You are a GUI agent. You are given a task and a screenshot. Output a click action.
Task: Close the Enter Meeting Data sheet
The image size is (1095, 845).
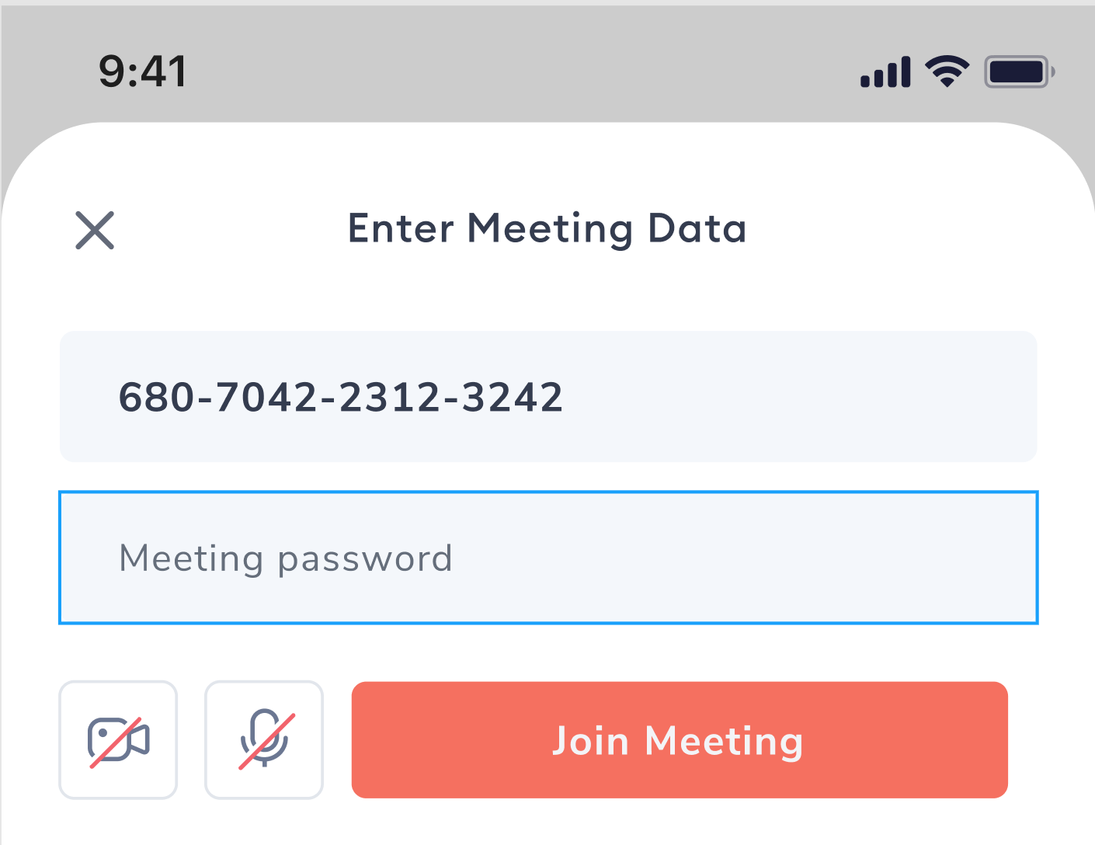[95, 230]
